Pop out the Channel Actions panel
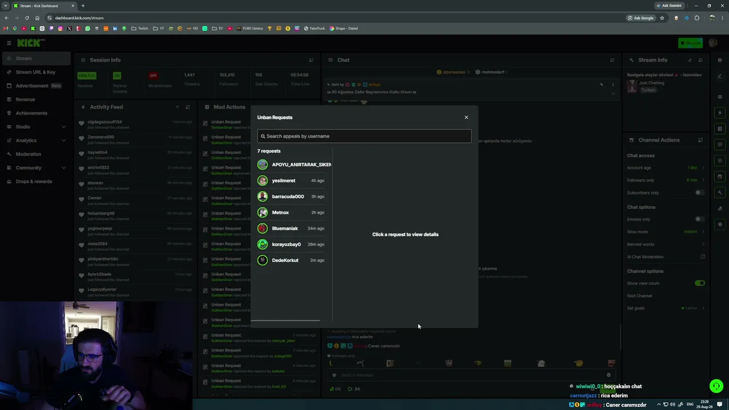Viewport: 729px width, 410px height. click(x=701, y=140)
